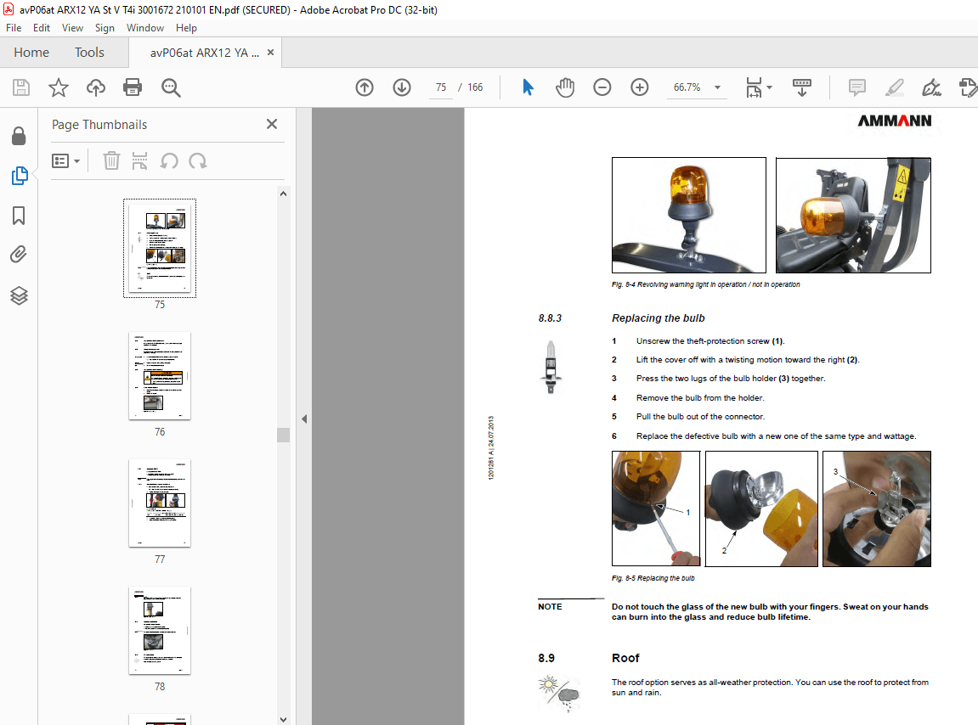
Task: Open the Security settings panel
Action: coord(19,136)
